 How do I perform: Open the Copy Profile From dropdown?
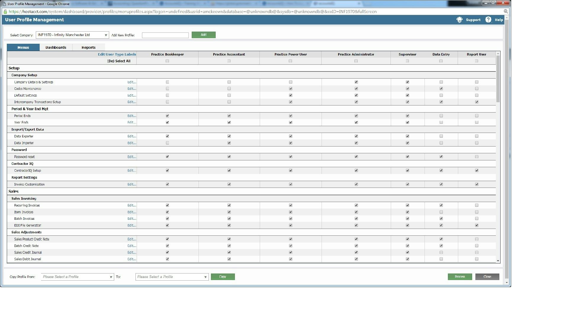(78, 277)
